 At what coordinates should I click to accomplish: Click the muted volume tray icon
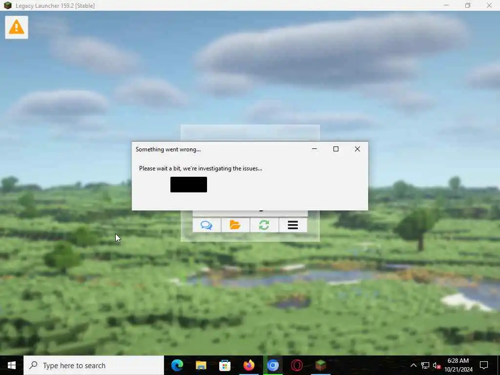pos(437,365)
